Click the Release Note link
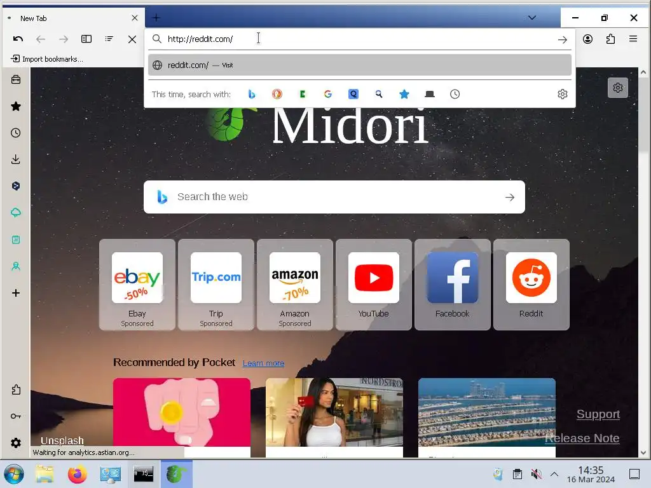This screenshot has width=651, height=488. (x=582, y=438)
